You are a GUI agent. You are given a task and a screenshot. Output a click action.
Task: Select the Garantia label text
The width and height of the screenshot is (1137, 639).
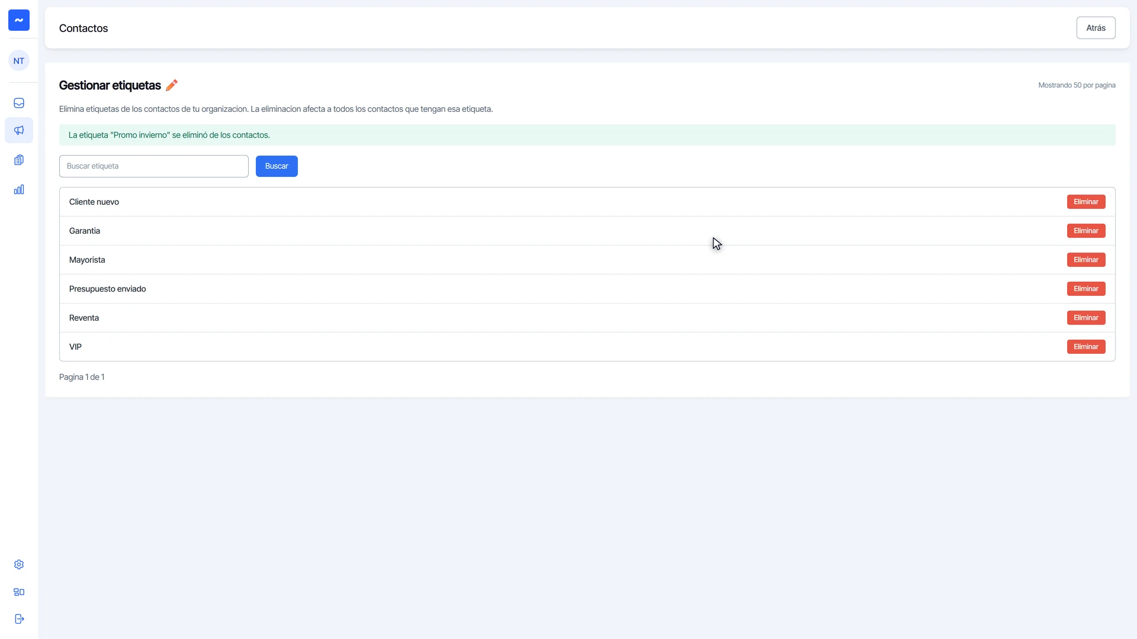pyautogui.click(x=85, y=231)
